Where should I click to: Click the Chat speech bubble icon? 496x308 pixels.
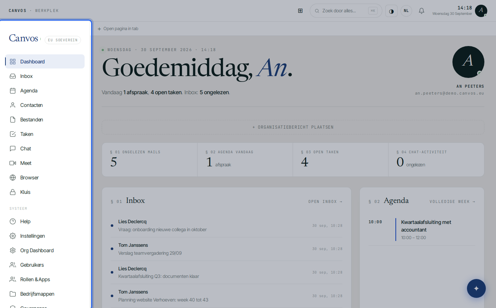[13, 149]
